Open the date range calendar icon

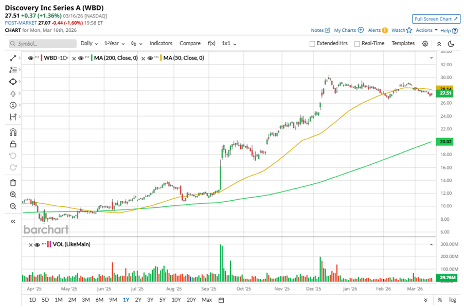(x=221, y=300)
